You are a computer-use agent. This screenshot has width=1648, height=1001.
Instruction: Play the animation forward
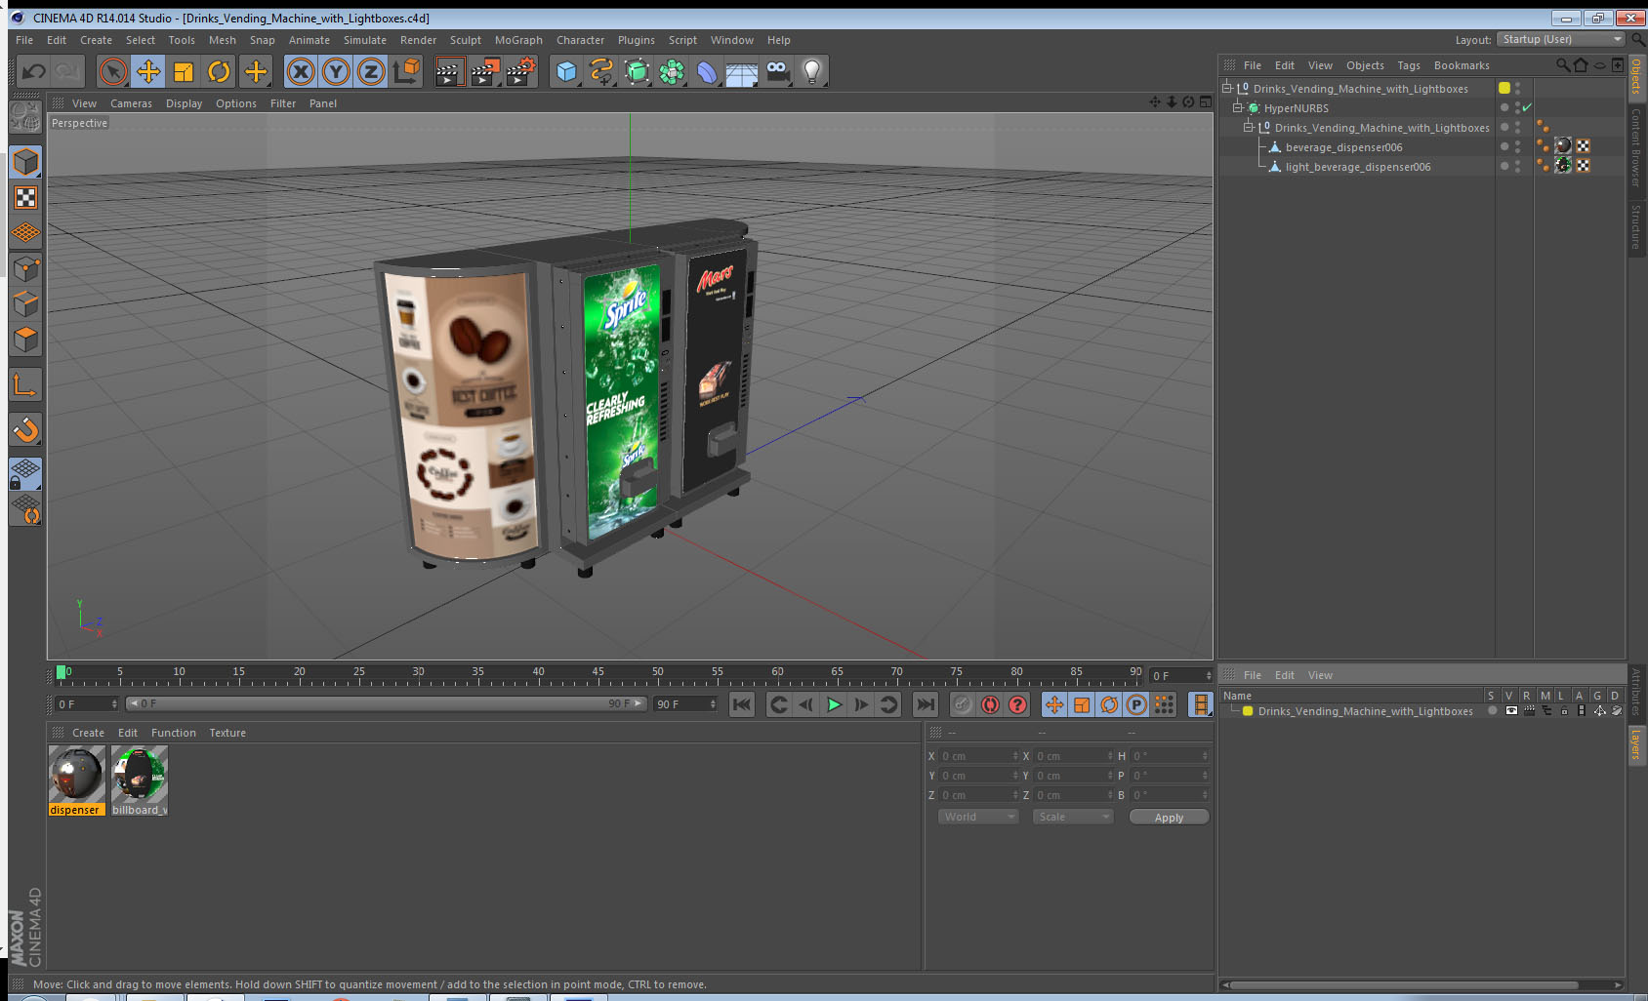[834, 704]
